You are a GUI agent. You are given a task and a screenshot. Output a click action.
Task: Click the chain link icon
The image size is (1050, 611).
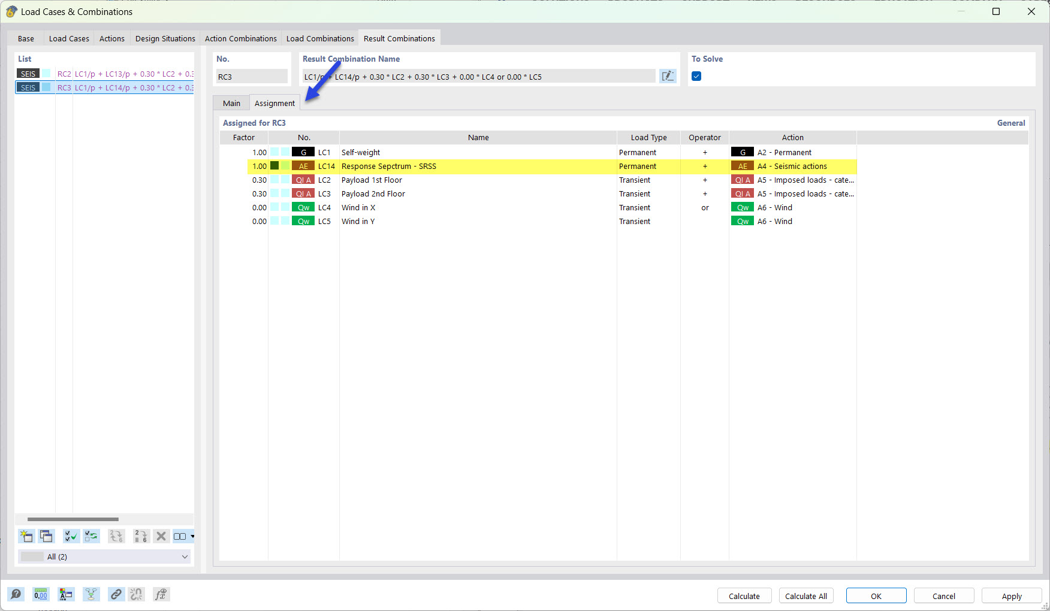[x=116, y=594]
